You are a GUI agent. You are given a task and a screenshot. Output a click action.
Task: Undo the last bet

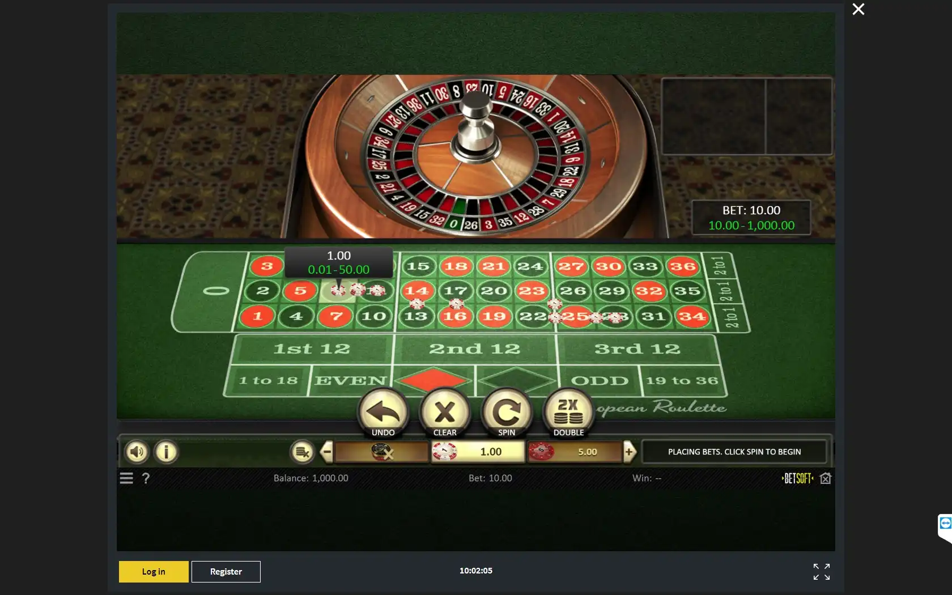383,413
